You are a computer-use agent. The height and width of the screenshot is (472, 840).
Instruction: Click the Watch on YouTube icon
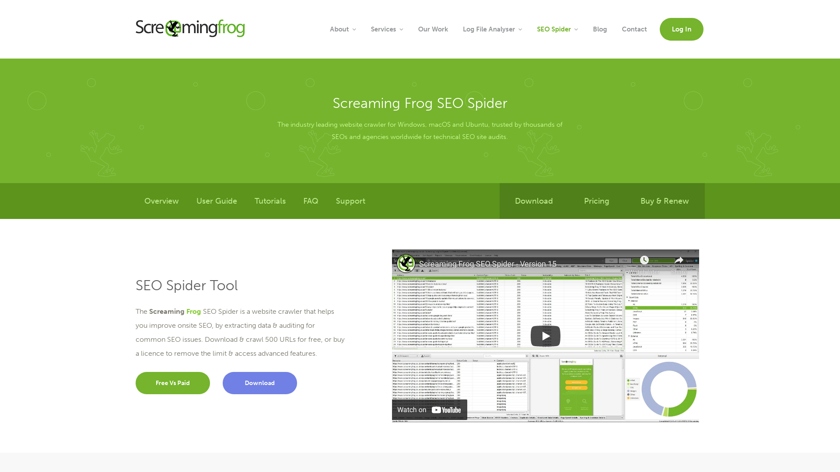[429, 410]
